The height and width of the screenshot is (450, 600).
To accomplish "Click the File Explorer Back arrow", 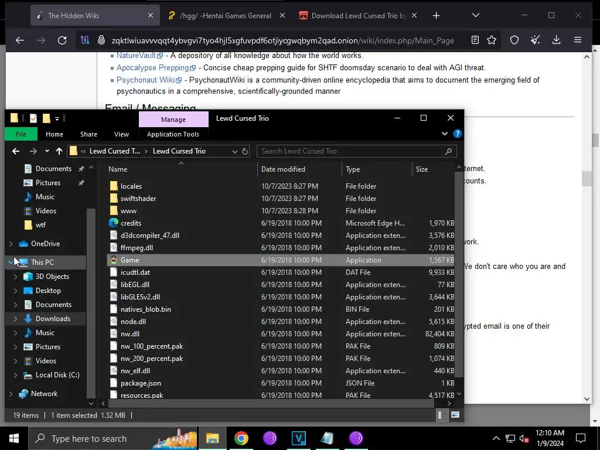I will (16, 151).
